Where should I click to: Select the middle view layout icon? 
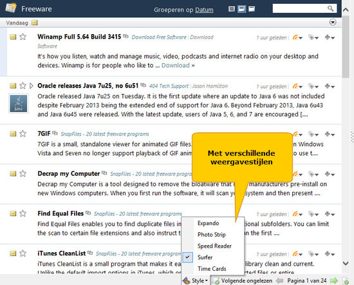click(x=241, y=9)
